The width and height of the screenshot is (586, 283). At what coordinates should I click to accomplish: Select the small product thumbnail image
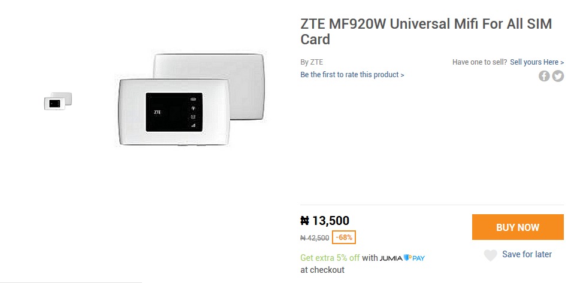click(58, 101)
